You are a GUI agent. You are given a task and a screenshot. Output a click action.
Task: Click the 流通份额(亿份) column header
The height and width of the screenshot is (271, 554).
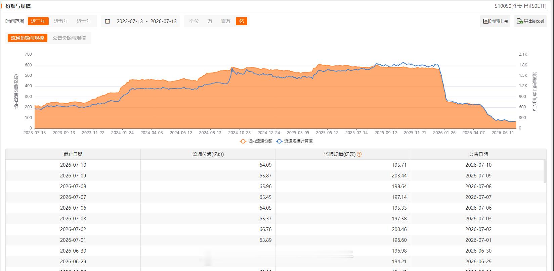coord(208,154)
